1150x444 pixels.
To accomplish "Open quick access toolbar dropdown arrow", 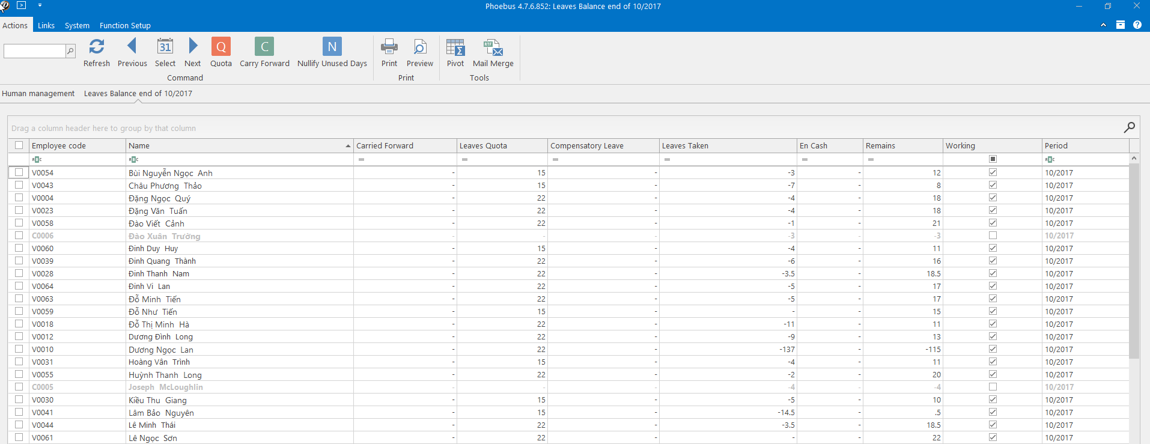I will tap(40, 5).
